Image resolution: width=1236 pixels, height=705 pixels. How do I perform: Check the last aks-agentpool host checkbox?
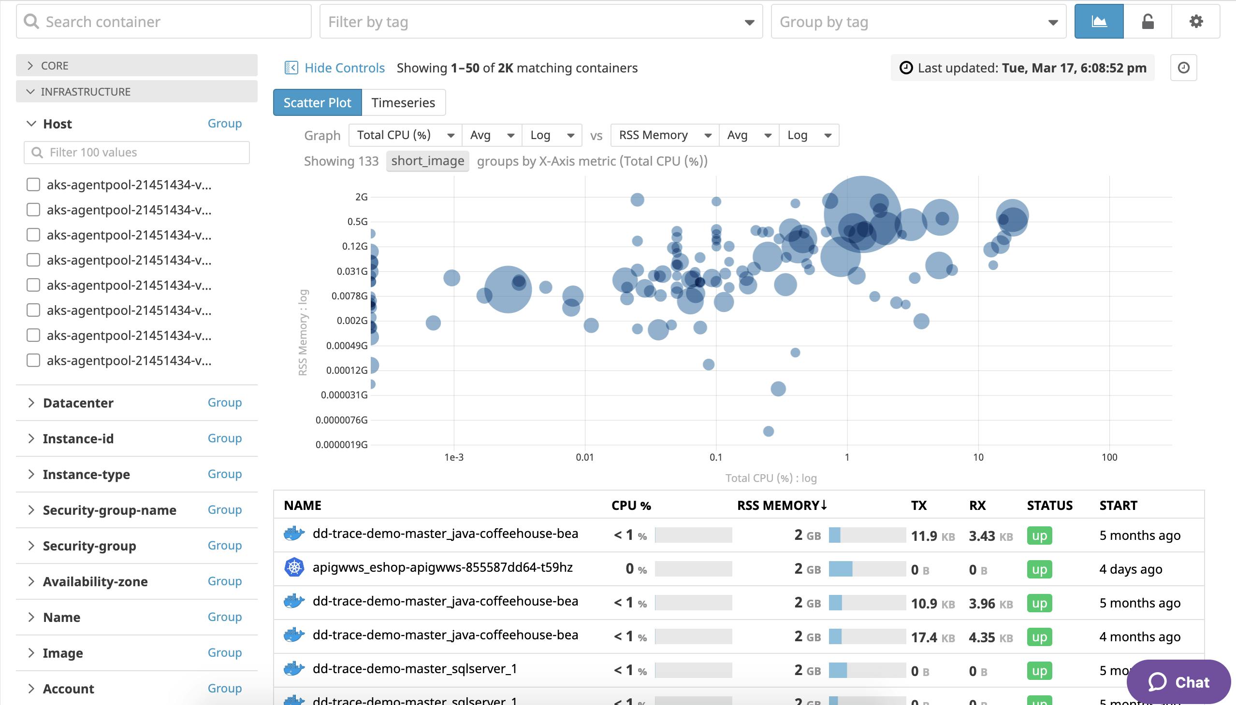tap(32, 360)
